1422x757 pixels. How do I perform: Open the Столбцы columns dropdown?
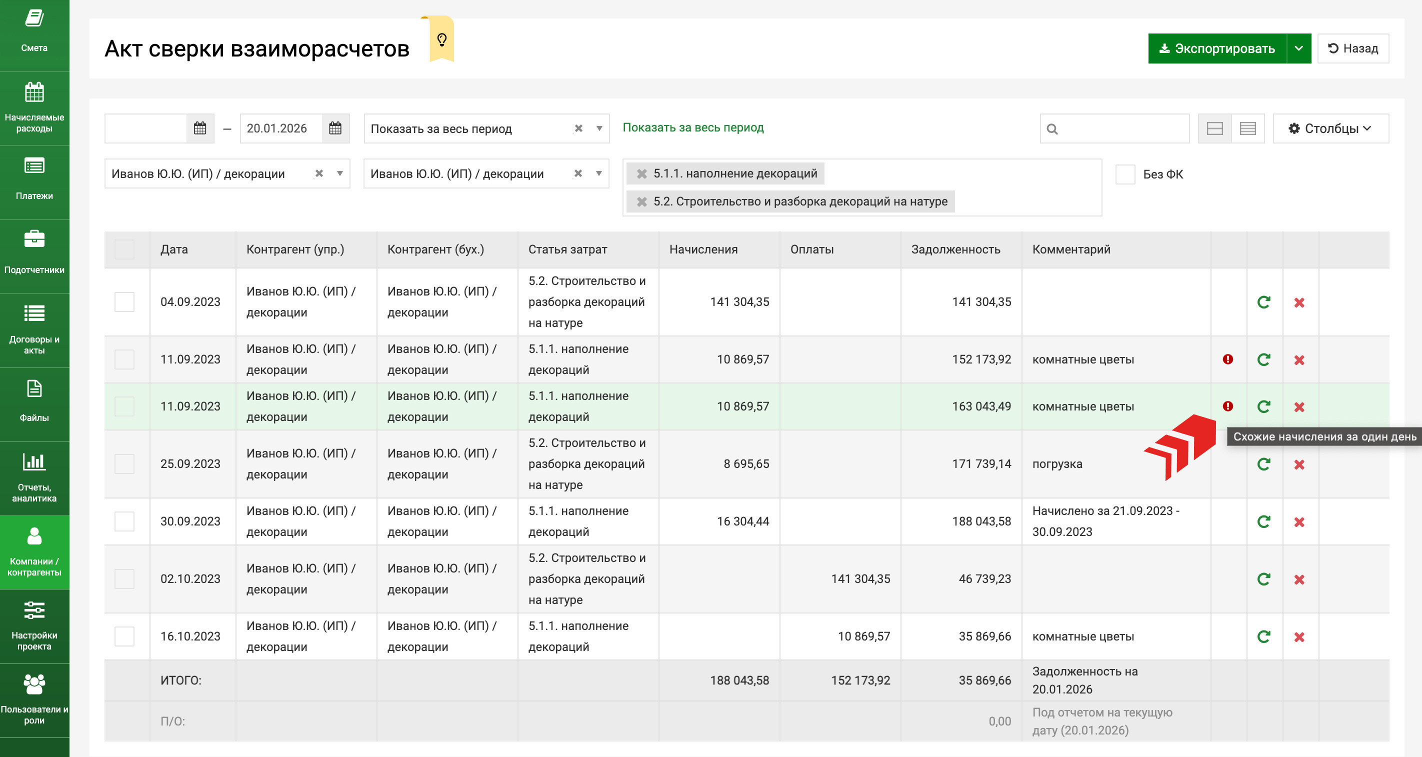click(1330, 128)
